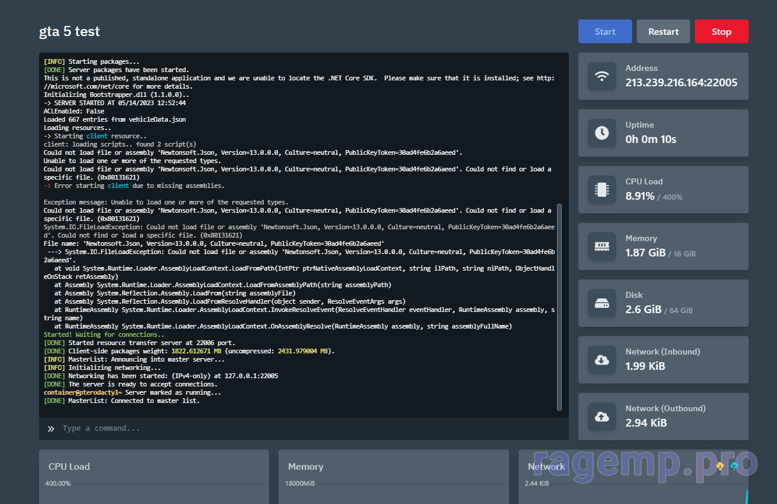This screenshot has height=504, width=777.
Task: Click the console vertical scrollbar
Action: point(559,307)
